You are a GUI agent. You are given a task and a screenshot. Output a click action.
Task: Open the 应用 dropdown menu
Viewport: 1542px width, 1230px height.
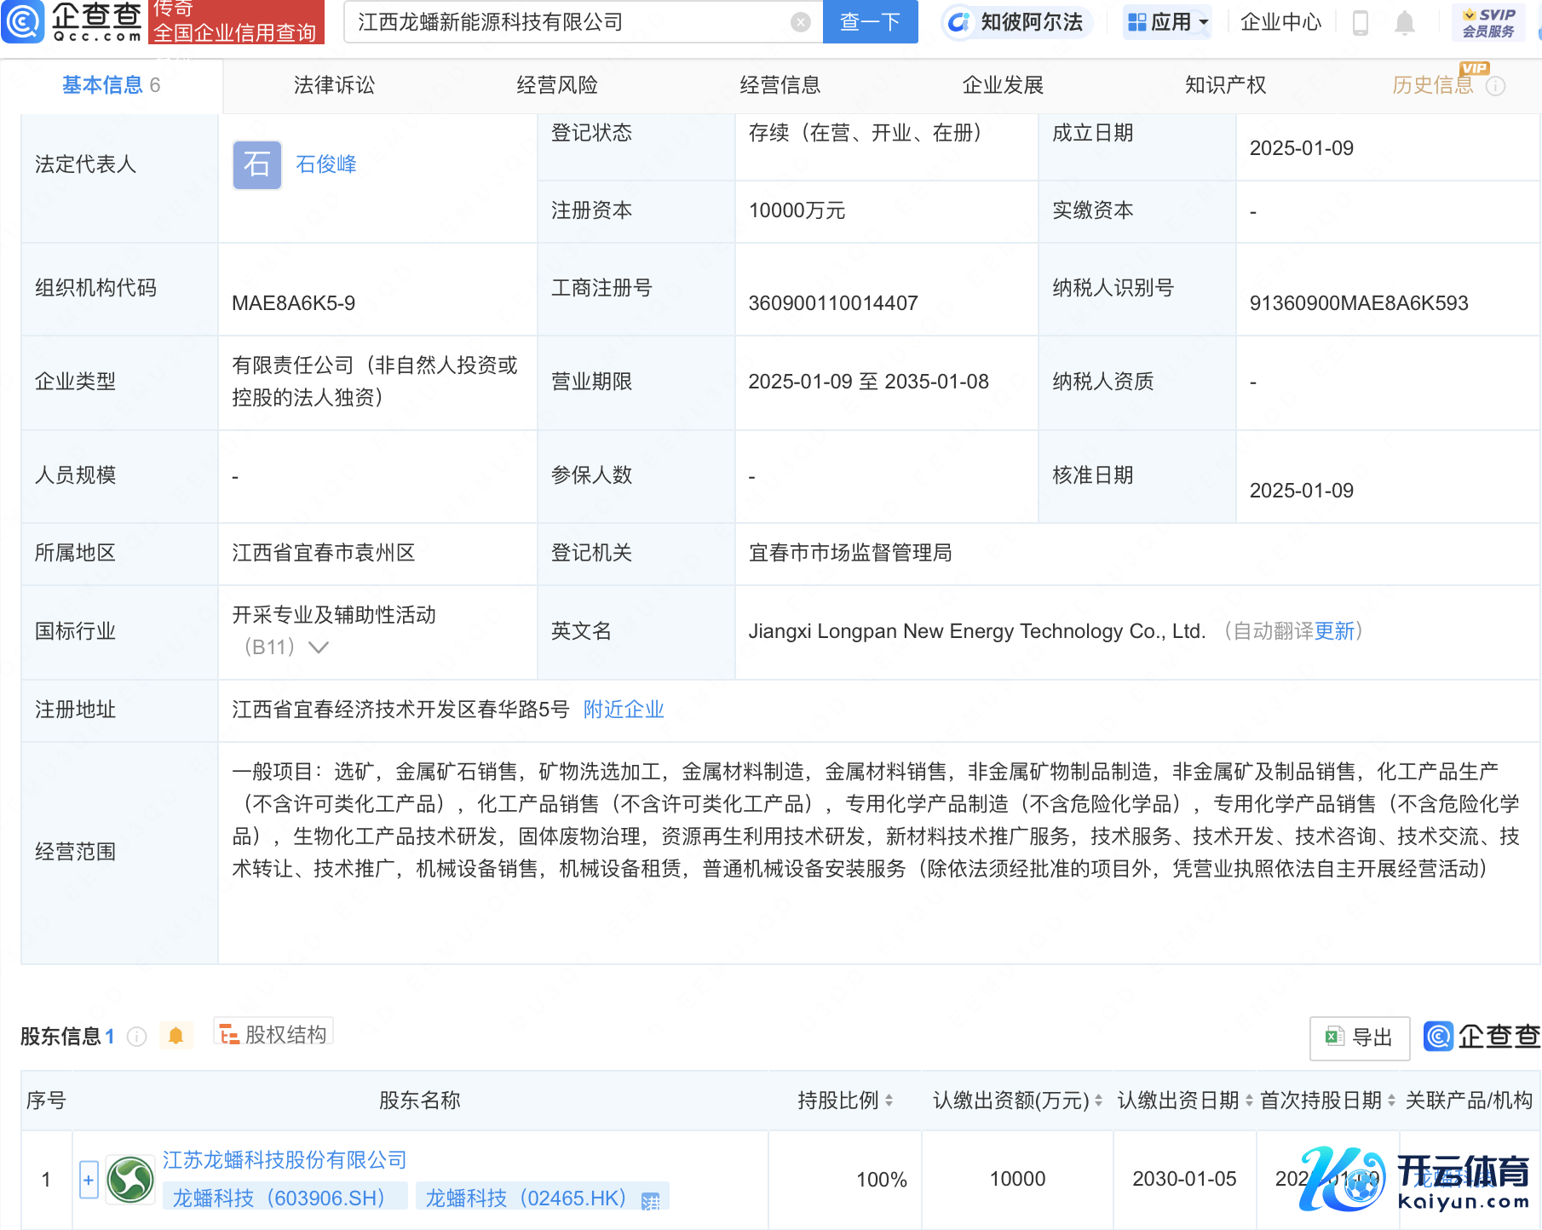click(x=1168, y=22)
